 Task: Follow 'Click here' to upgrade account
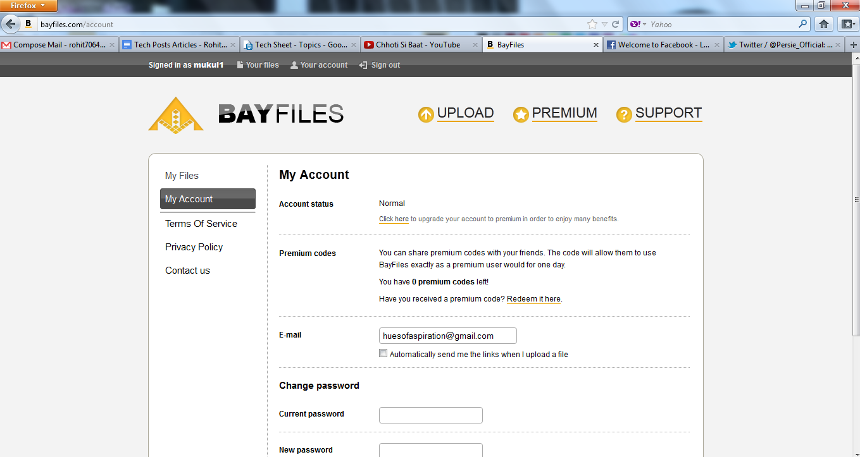click(x=394, y=219)
